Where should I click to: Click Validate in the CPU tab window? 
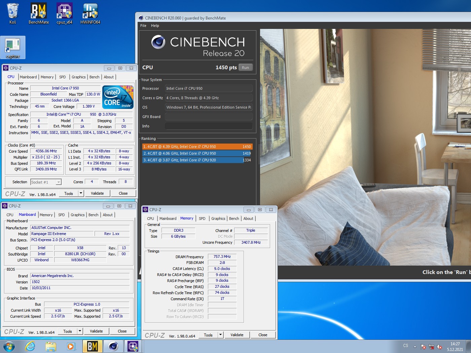click(97, 193)
